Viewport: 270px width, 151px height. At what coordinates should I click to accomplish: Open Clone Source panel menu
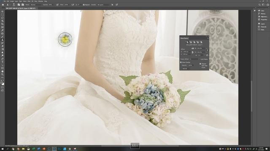point(208,38)
